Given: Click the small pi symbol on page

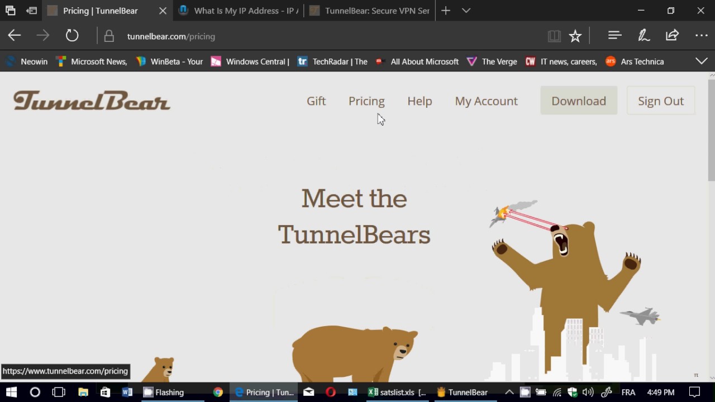Looking at the screenshot, I should pos(696,375).
